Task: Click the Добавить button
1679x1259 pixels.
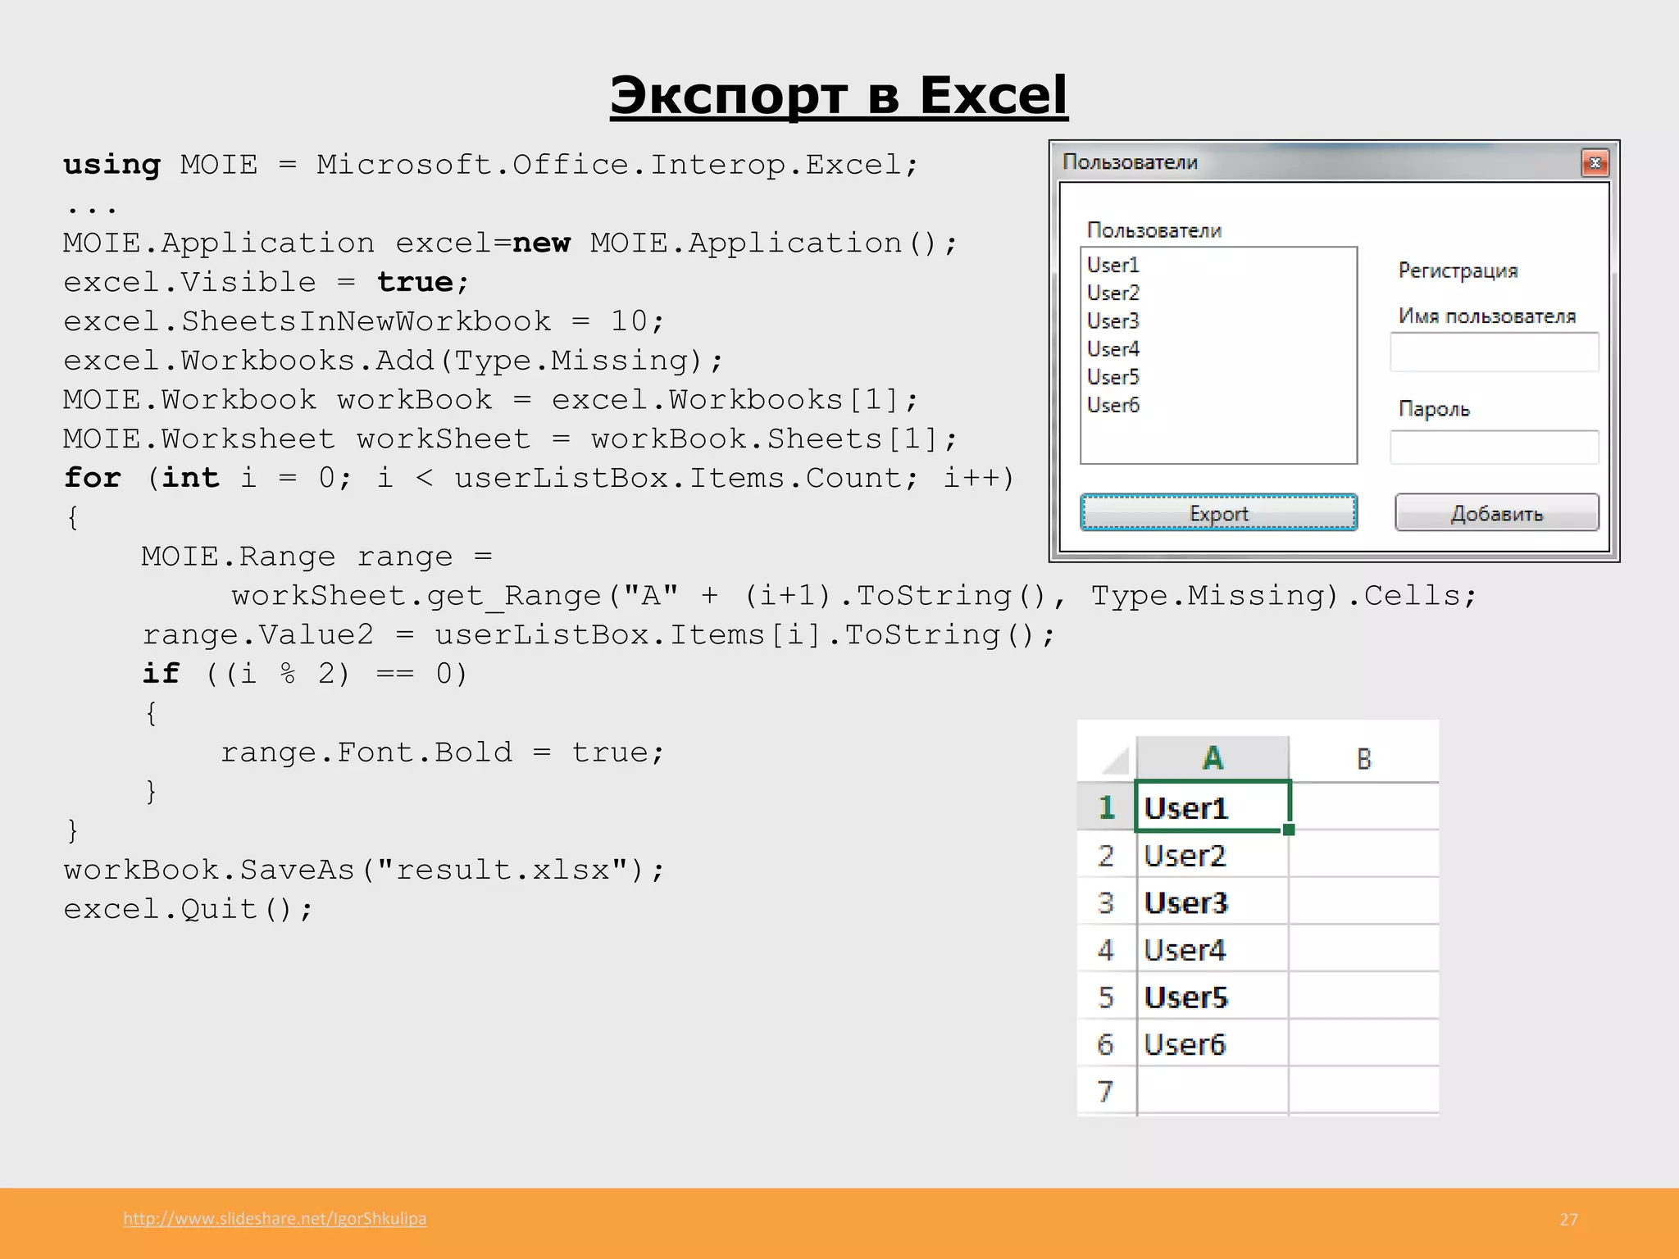Action: [1497, 513]
